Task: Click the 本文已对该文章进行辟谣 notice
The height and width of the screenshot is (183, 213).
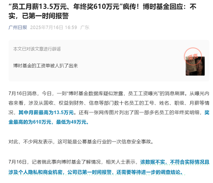Action: pos(37,49)
